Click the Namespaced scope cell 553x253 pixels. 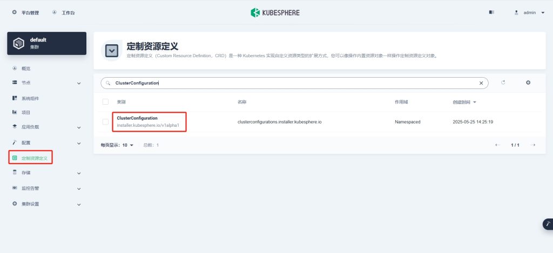407,122
